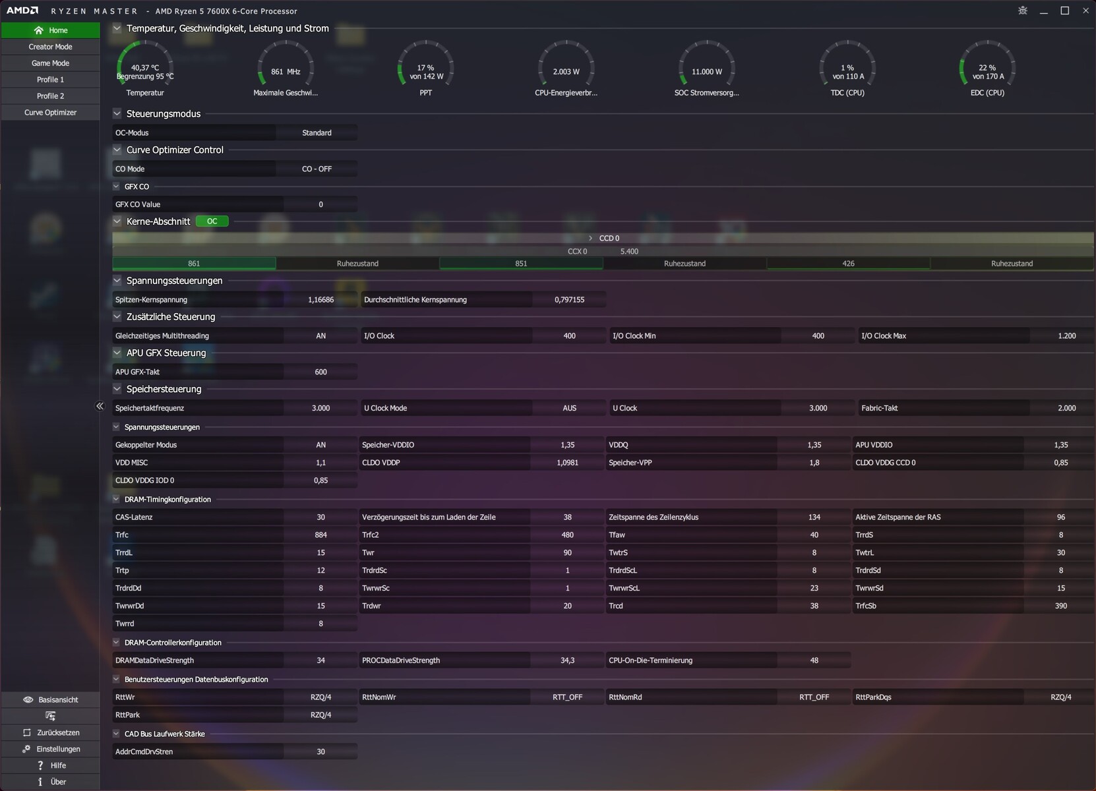The image size is (1096, 791).
Task: Click the Basisansicht eye icon
Action: pyautogui.click(x=28, y=699)
